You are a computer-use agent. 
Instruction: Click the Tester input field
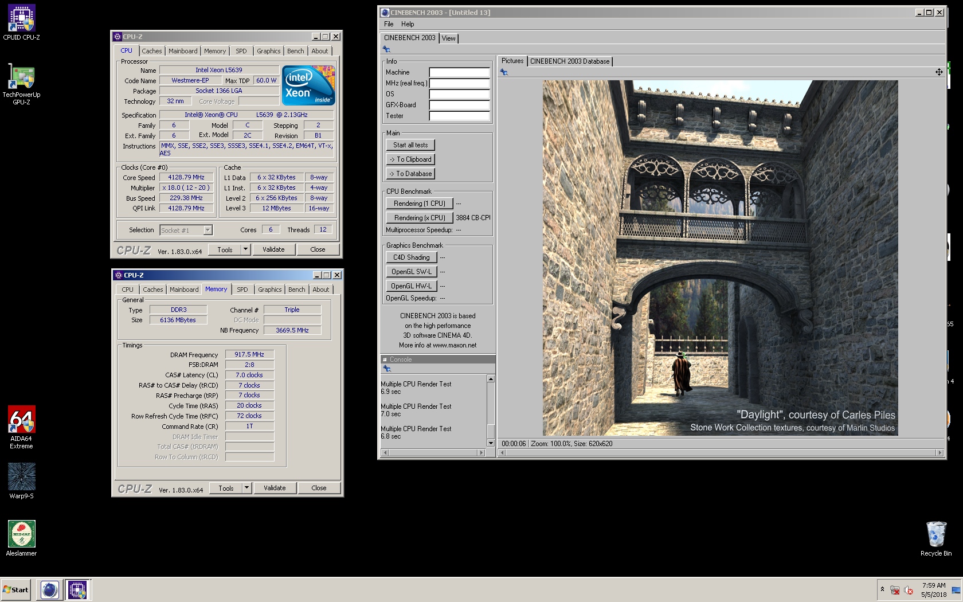460,116
